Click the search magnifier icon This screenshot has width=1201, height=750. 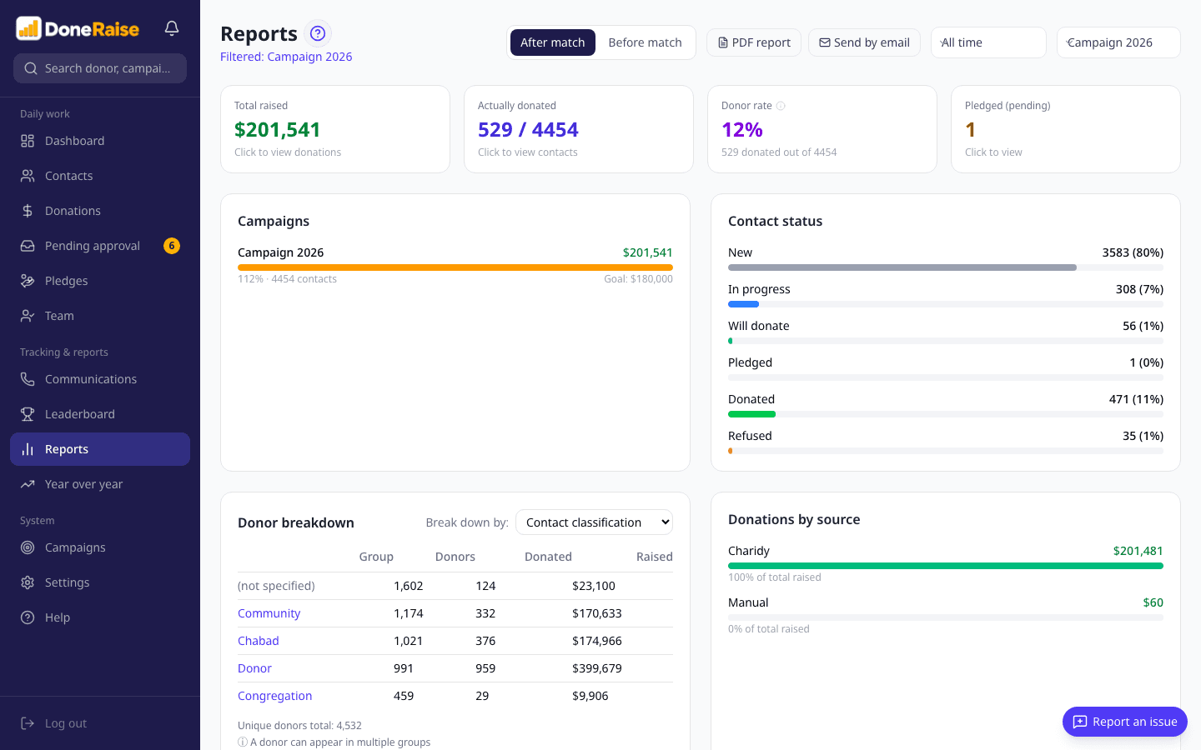point(31,68)
